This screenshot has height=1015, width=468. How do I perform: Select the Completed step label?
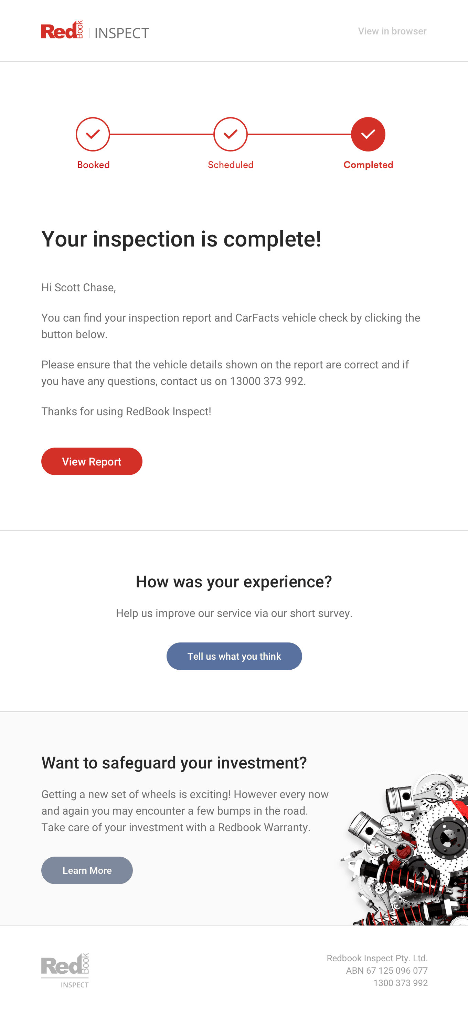[368, 165]
